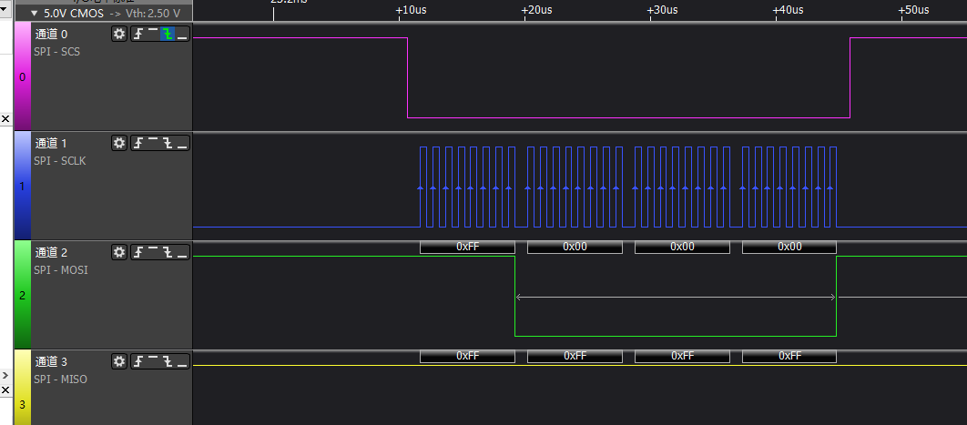Click the +50us timeline marker
The height and width of the screenshot is (425, 967).
tap(914, 10)
